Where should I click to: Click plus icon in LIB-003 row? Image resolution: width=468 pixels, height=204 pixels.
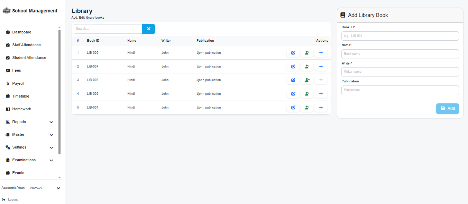click(x=321, y=80)
